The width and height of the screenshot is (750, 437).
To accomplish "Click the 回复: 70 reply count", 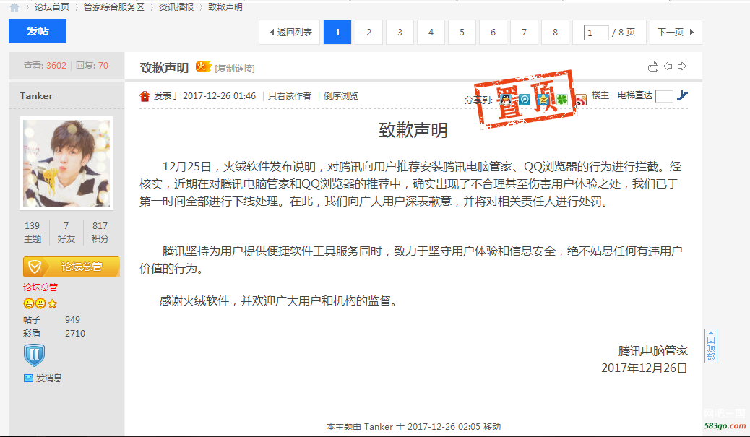I will pos(92,66).
